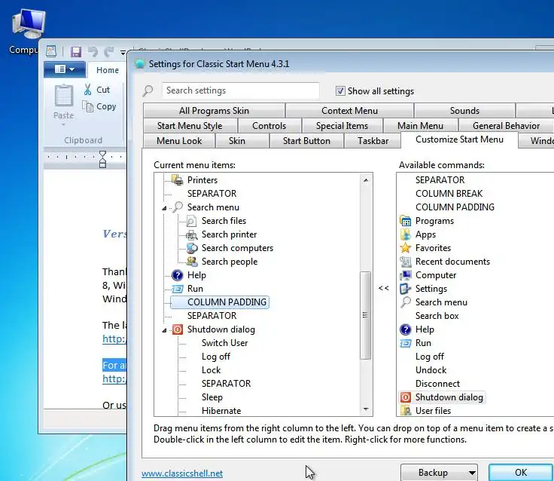
Task: Click the WordPad undo arrow
Action: [x=93, y=52]
